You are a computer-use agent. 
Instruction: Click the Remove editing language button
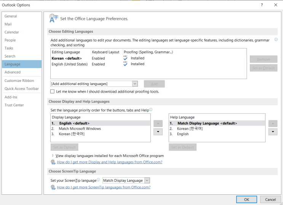264,59
